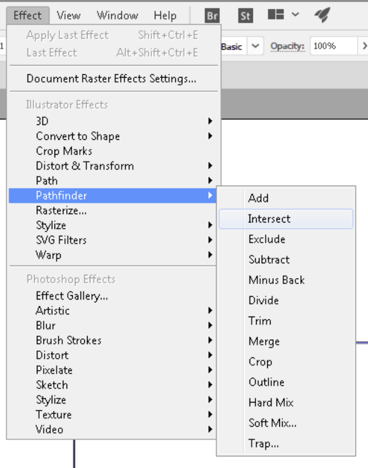Open Adobe Stock via the St icon
The width and height of the screenshot is (368, 468).
(x=246, y=15)
